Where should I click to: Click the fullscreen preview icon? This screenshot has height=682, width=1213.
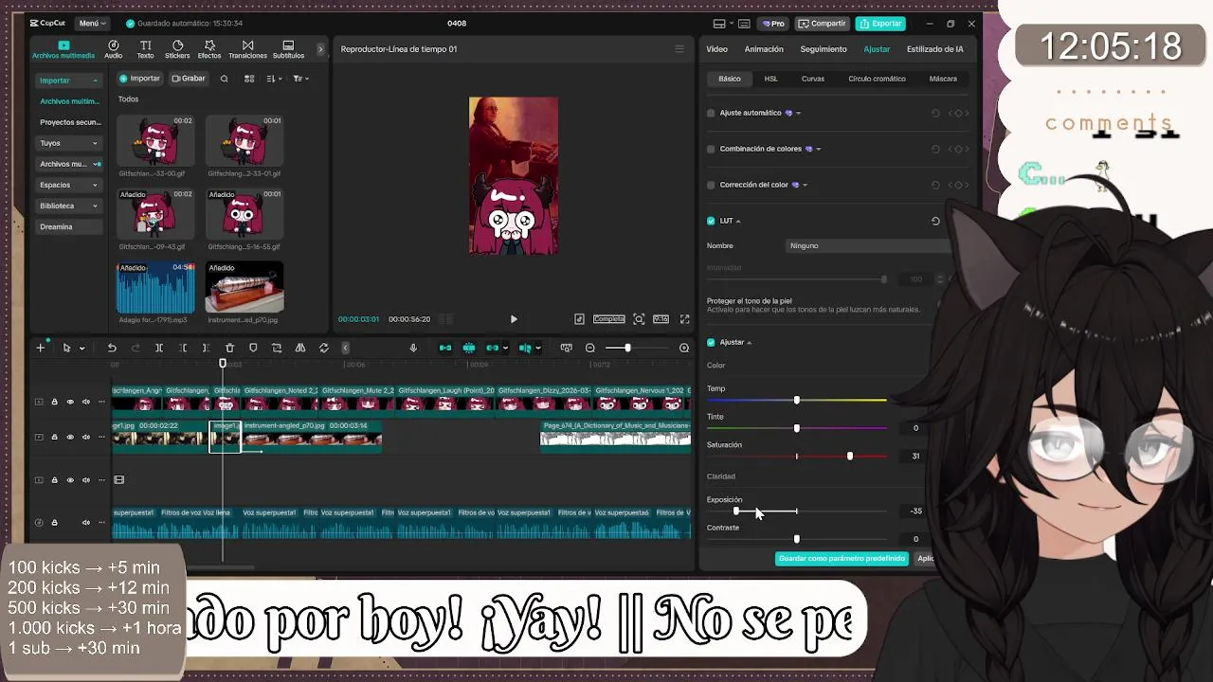coord(684,319)
